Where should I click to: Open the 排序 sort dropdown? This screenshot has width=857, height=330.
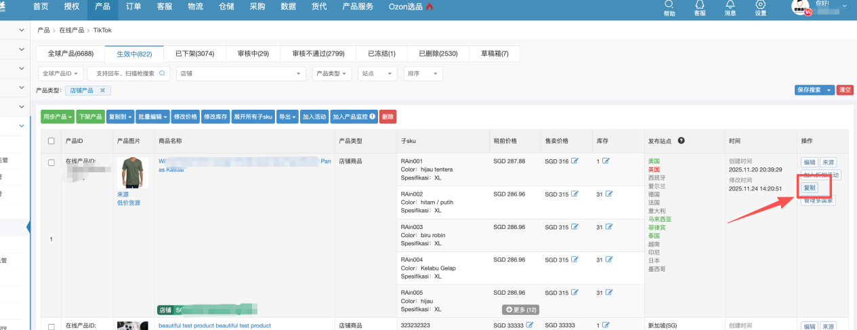pyautogui.click(x=423, y=73)
